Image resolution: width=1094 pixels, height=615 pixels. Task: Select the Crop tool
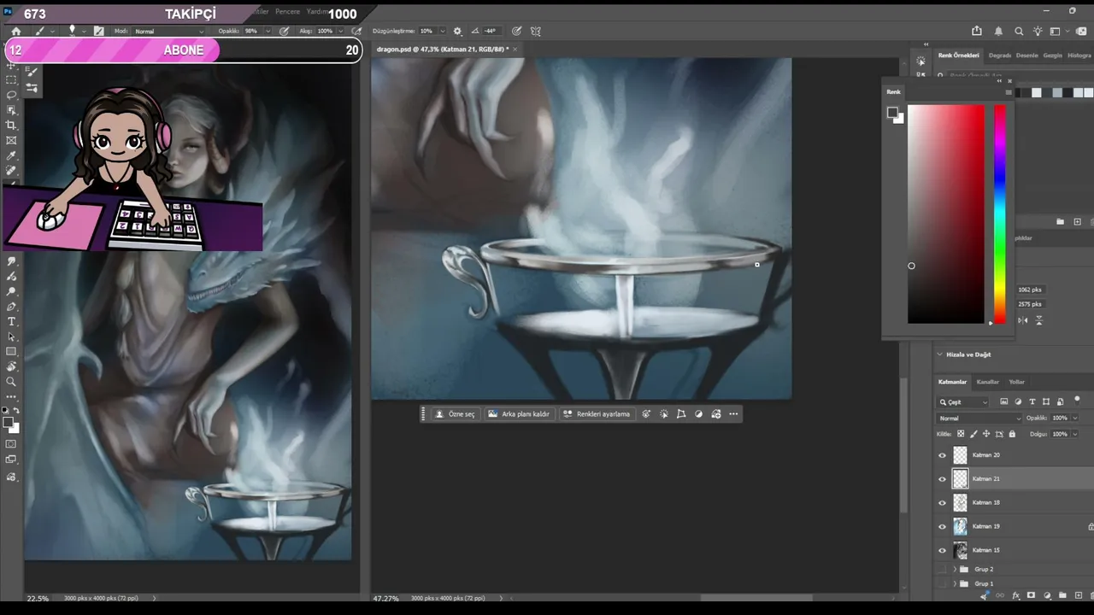coord(11,126)
